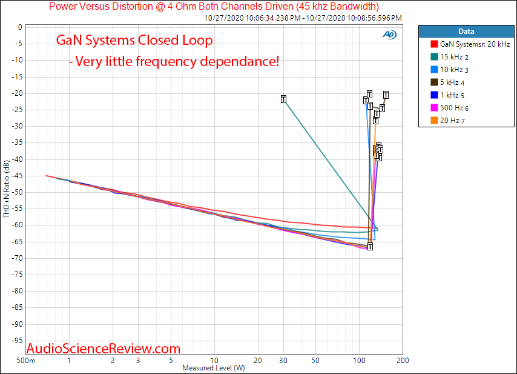
Task: Click the "0" y-axis tick label
Action: click(x=20, y=27)
